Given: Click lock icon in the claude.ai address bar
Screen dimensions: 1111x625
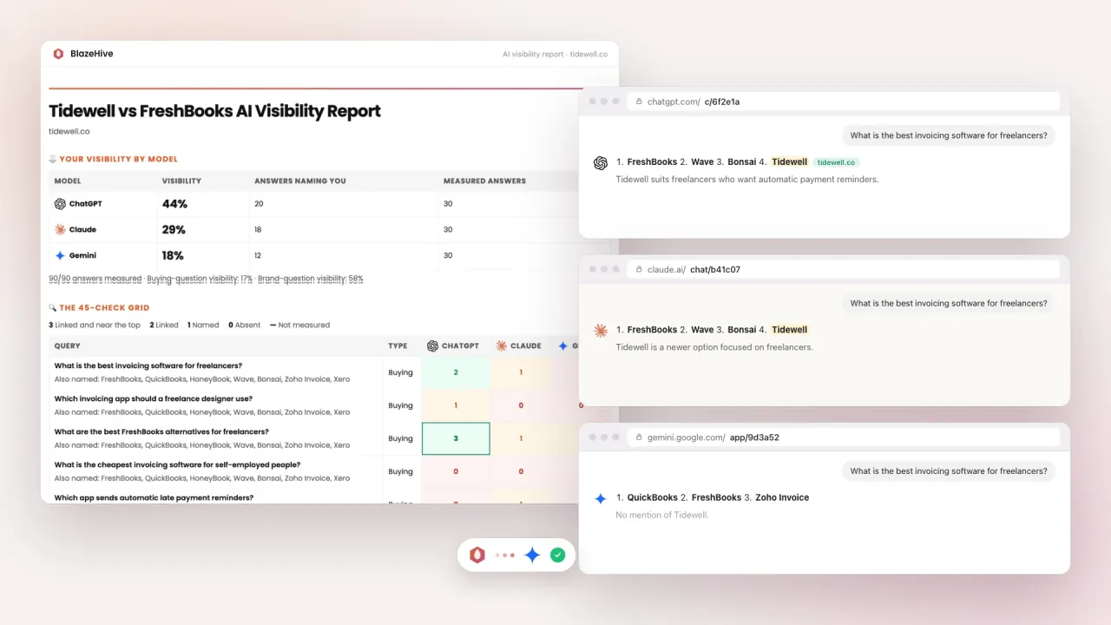Looking at the screenshot, I should click(x=639, y=270).
